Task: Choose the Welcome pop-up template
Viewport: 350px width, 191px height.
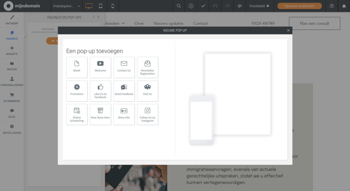Action: [100, 67]
